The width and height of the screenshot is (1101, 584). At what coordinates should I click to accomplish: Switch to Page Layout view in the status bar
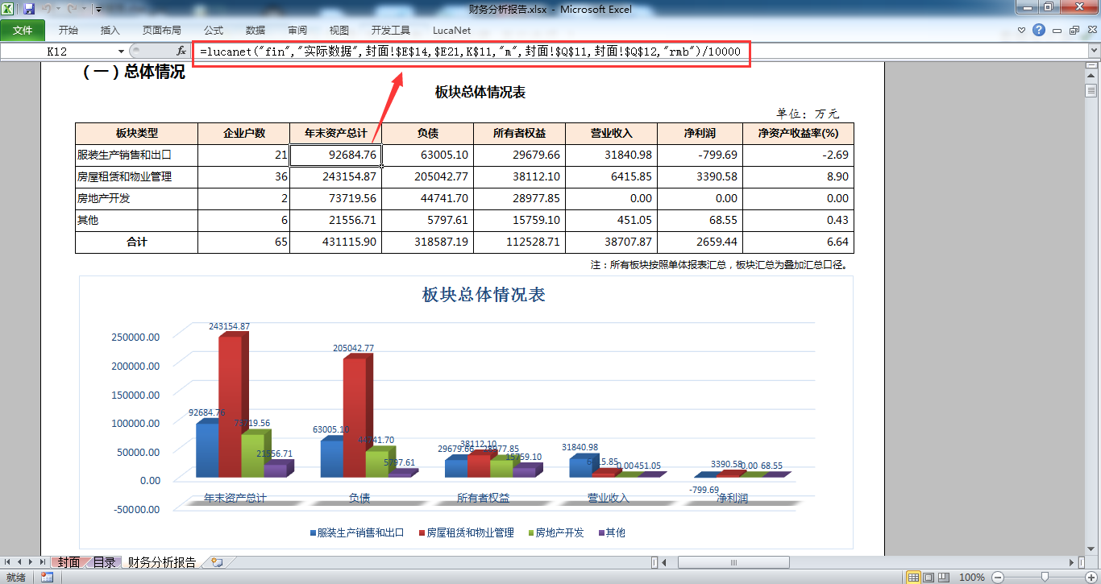pos(929,577)
